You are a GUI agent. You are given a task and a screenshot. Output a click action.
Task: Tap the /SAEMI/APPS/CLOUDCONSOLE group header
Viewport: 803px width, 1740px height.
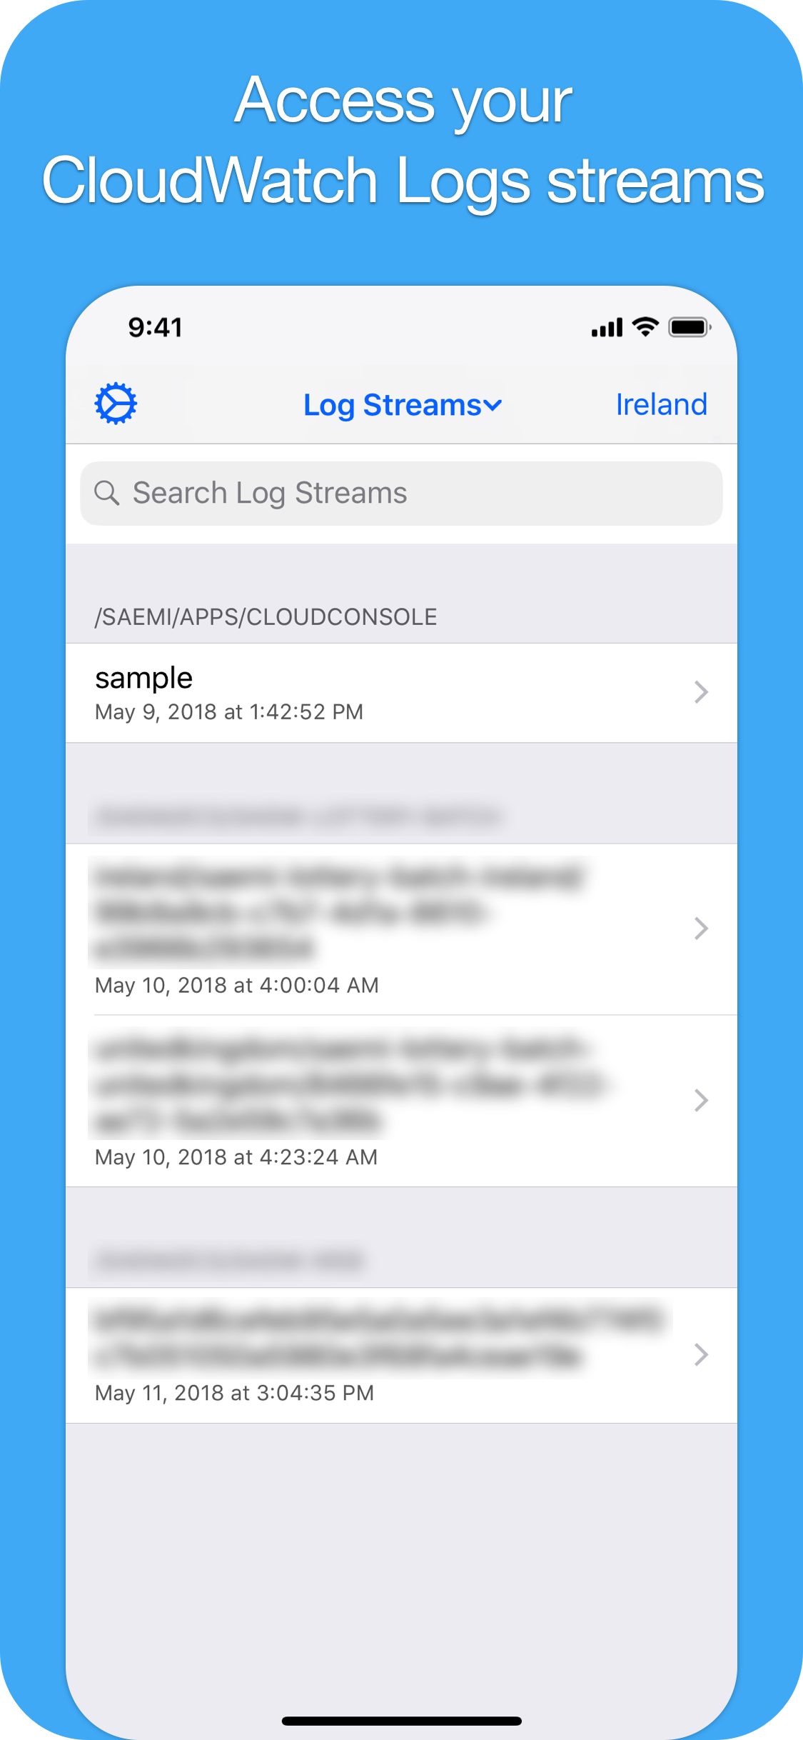pos(266,617)
